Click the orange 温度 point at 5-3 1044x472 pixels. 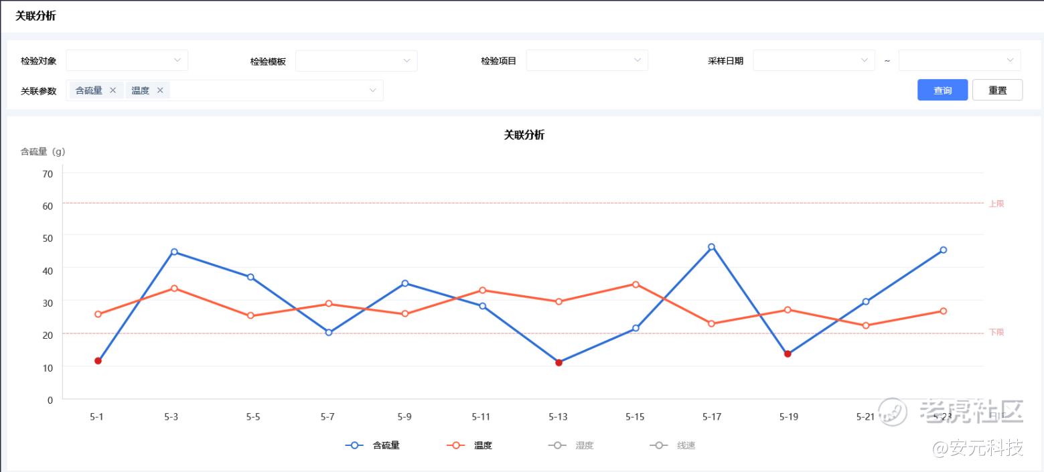click(x=174, y=289)
